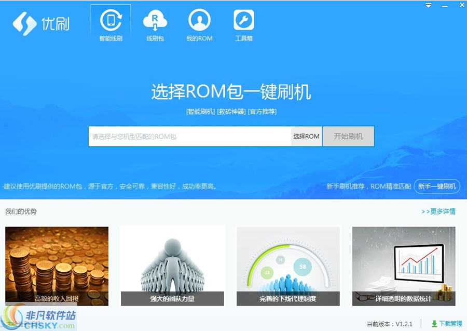Open the 详细透明的数据统计 thumbnail

coord(404,266)
